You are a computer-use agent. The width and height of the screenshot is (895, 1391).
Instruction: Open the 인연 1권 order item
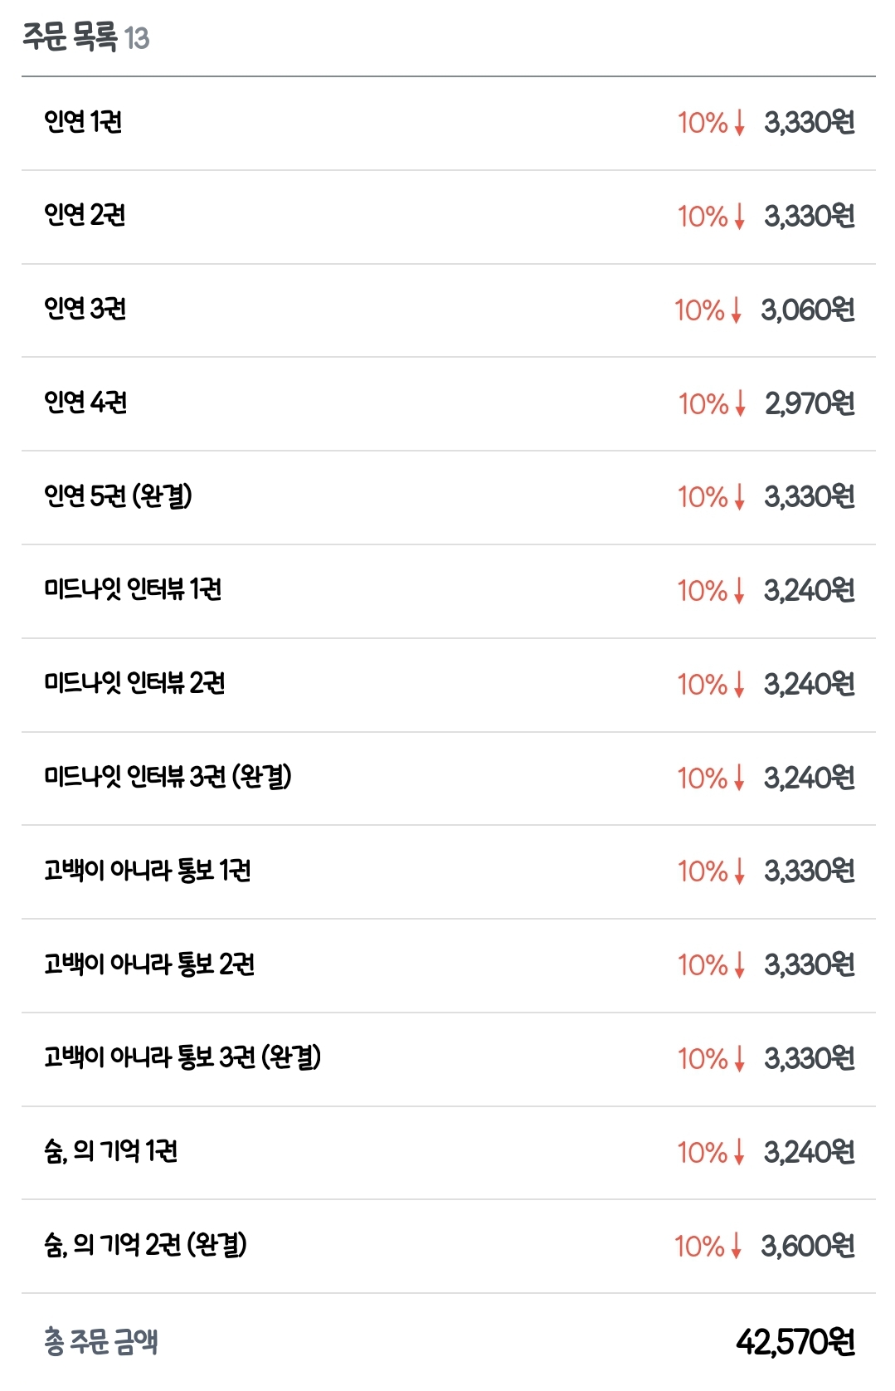click(83, 122)
